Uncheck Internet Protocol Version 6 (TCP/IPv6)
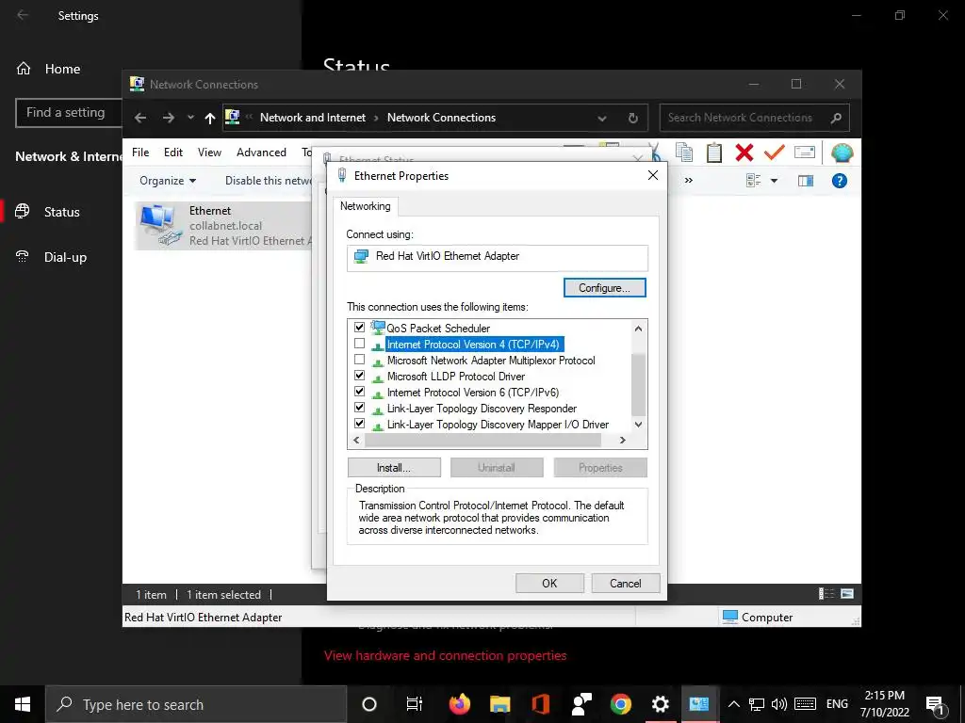The height and width of the screenshot is (723, 965). pyautogui.click(x=359, y=391)
